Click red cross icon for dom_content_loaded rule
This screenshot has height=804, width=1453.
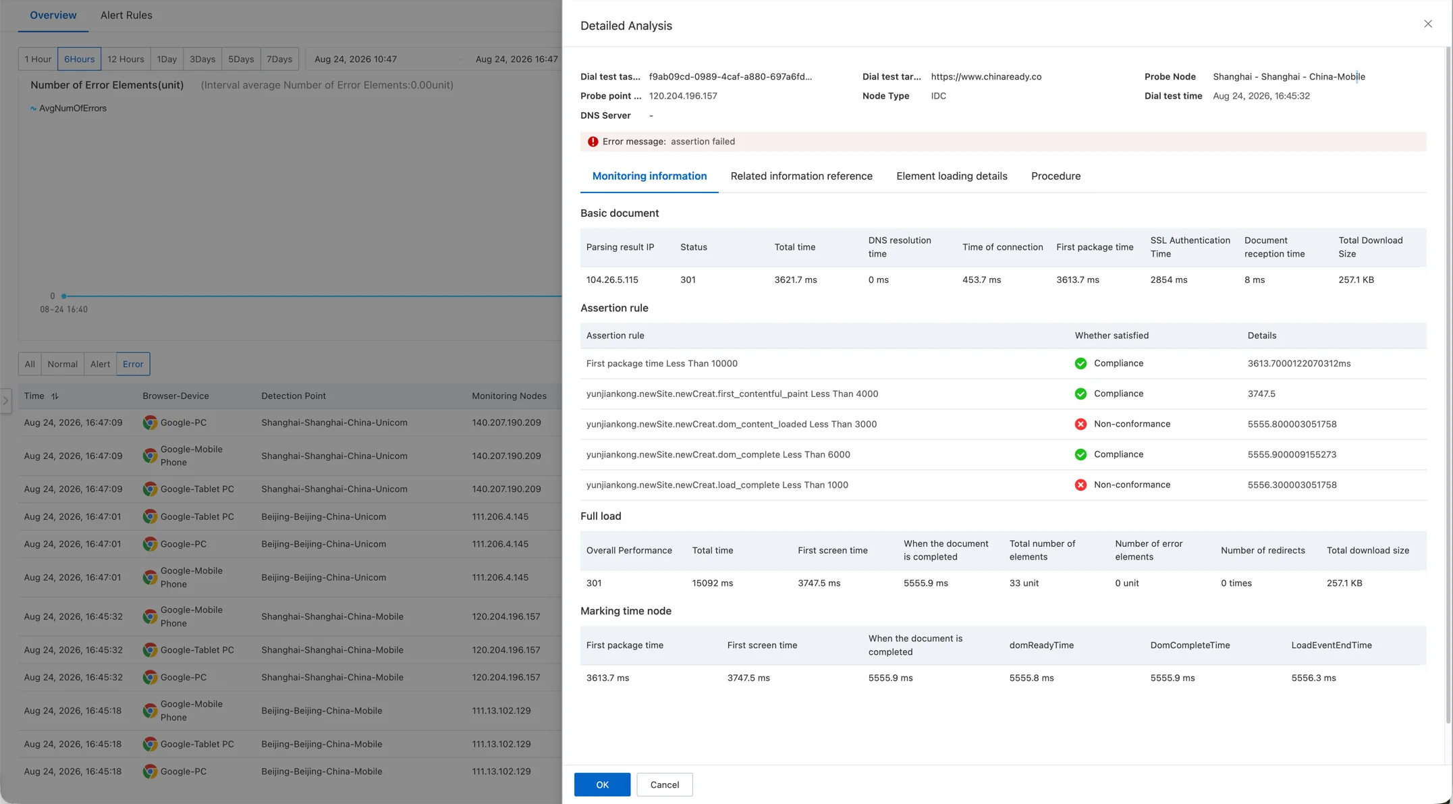[1080, 425]
